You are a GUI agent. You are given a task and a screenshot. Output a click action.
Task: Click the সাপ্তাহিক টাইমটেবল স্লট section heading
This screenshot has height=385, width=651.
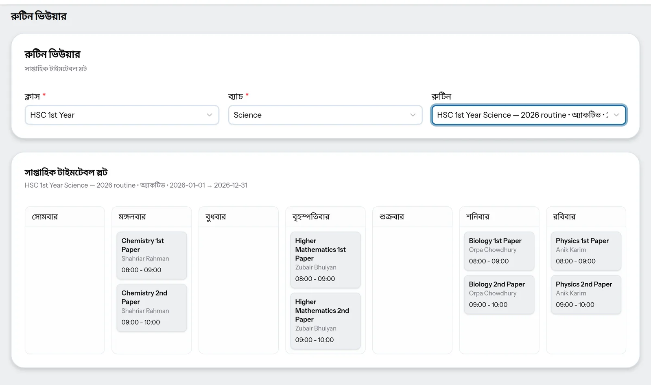click(66, 172)
